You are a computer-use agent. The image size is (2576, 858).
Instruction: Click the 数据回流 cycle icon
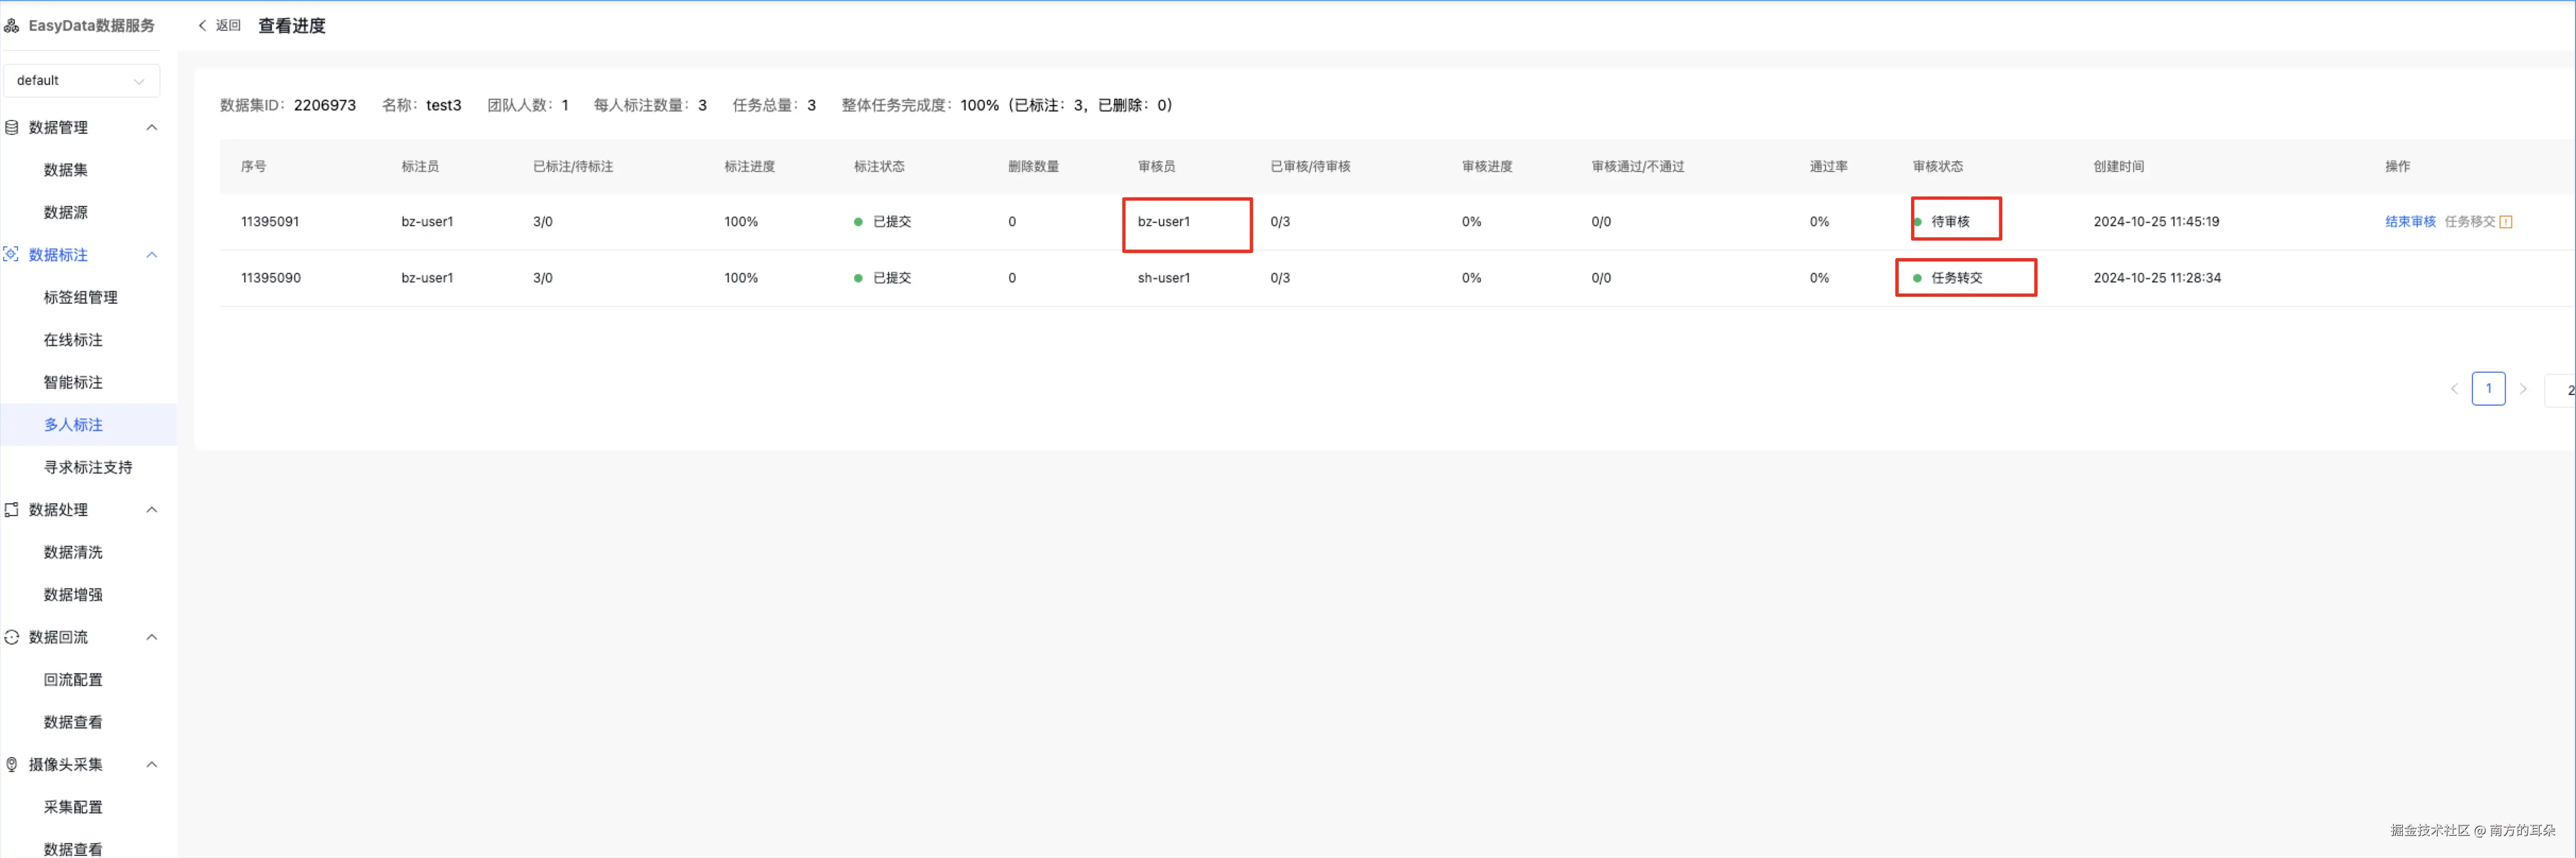12,637
